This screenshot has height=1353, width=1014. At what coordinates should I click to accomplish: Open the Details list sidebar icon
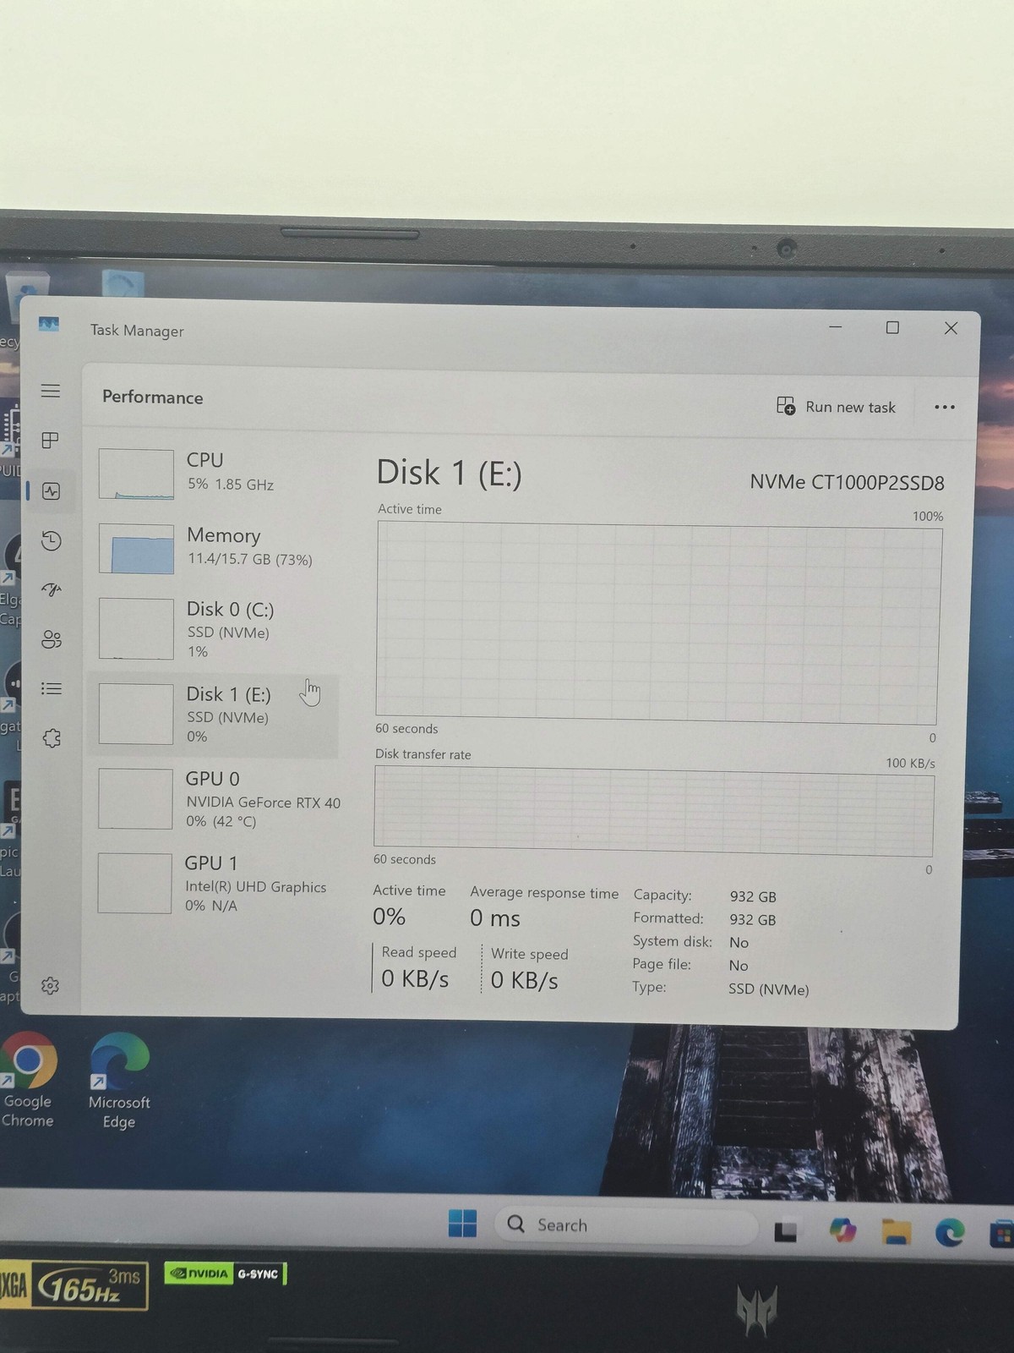51,688
